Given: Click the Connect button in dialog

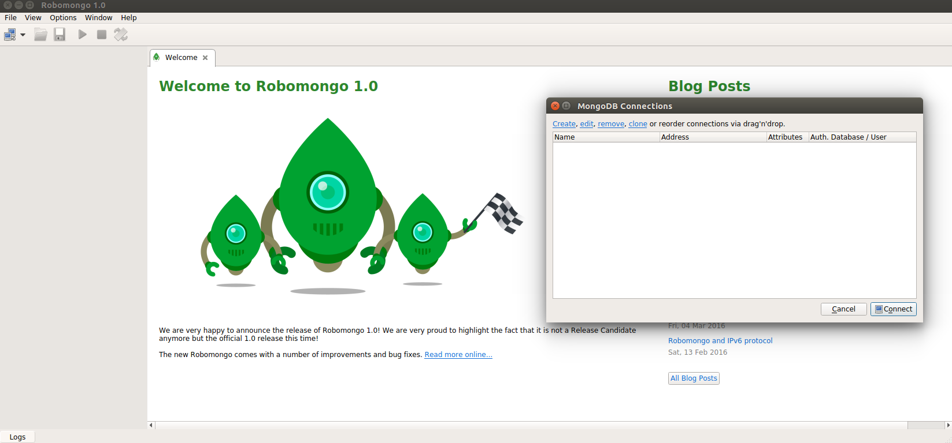Looking at the screenshot, I should click(893, 309).
